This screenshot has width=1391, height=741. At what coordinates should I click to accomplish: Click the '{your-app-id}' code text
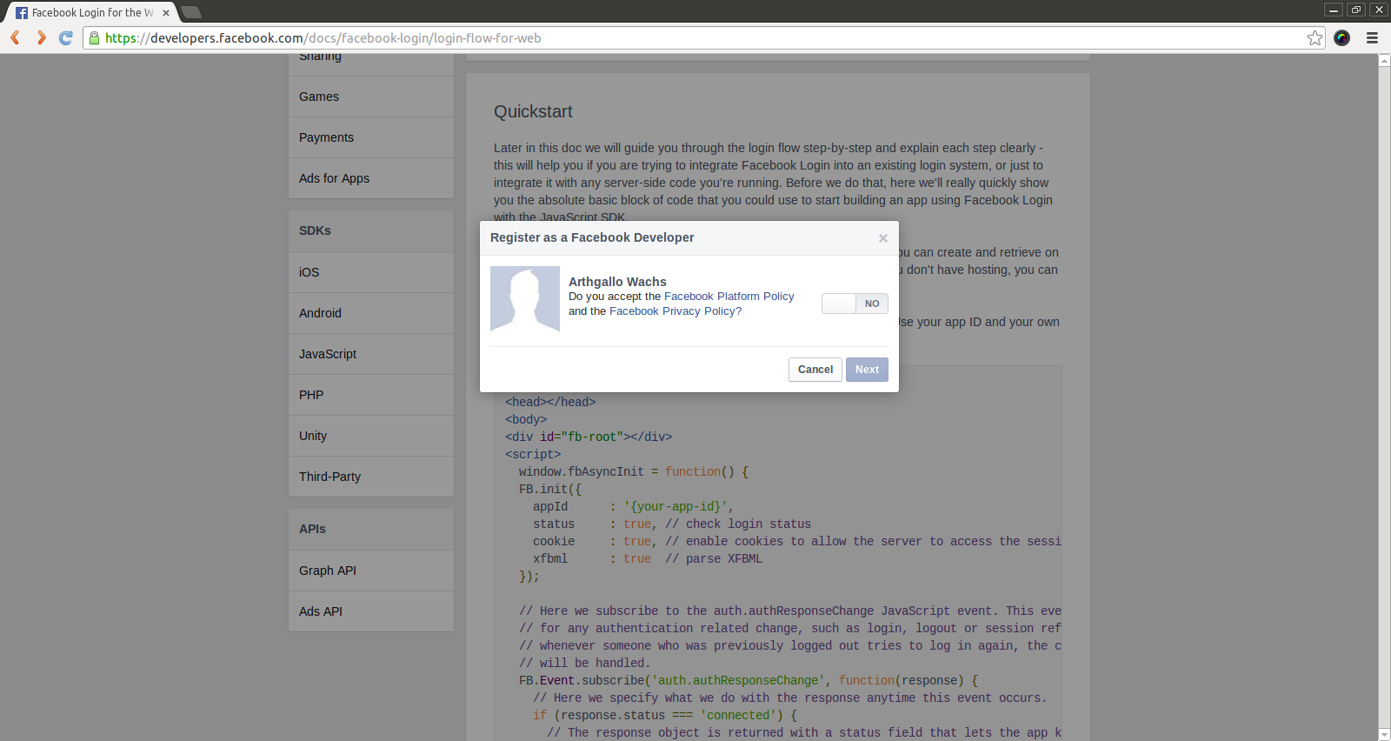[676, 506]
